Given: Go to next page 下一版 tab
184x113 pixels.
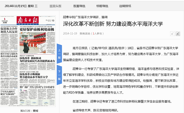Looking at the screenshot, I should [x=59, y=75].
